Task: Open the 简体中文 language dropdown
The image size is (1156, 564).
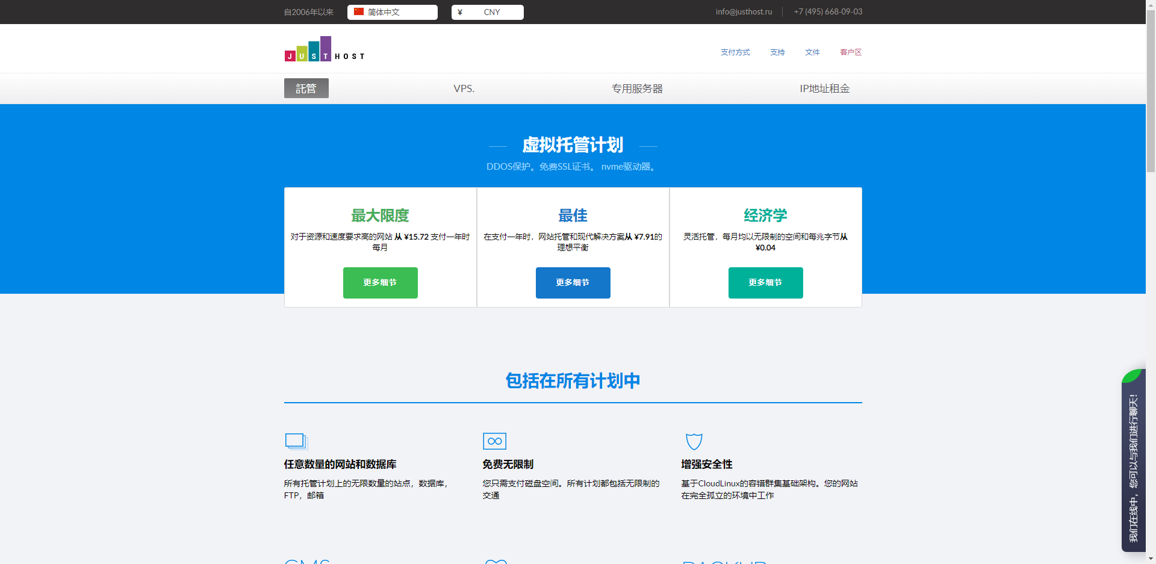Action: click(x=392, y=12)
